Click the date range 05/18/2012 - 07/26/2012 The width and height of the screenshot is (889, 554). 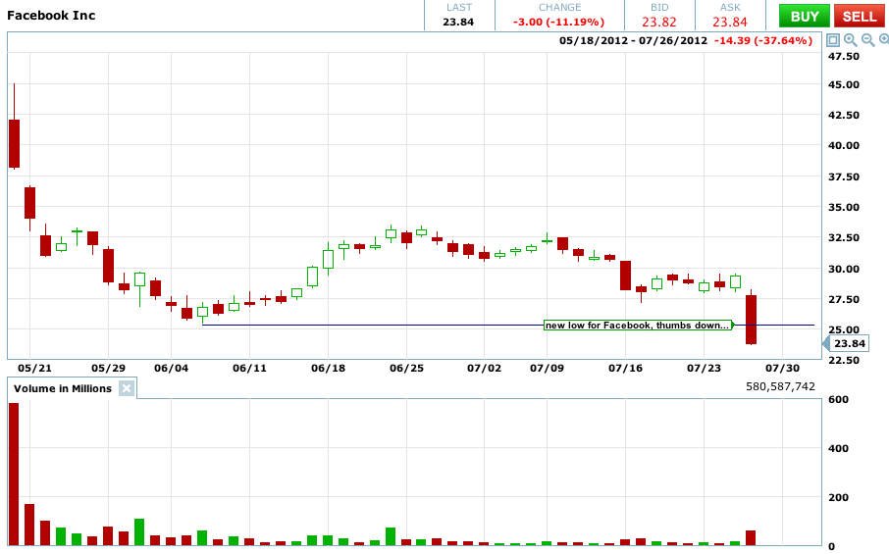[633, 41]
